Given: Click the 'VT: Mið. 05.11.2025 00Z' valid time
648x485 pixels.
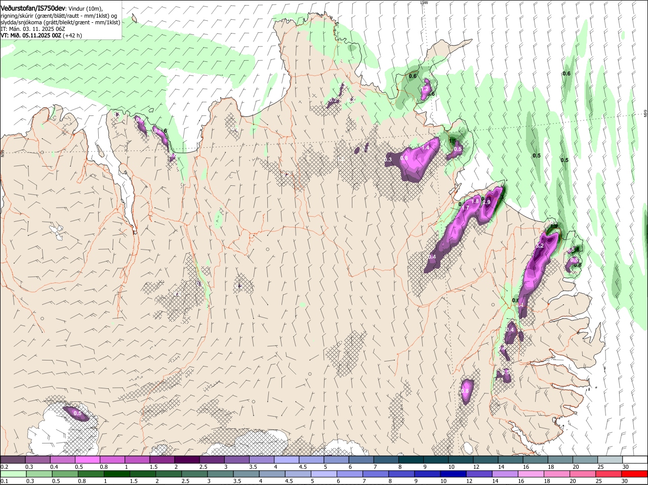Looking at the screenshot, I should [31, 35].
